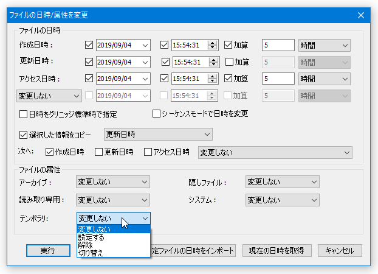Open 時間 unit dropdown in 作成日時 row
Viewport: 378px width, 274px height.
325,46
